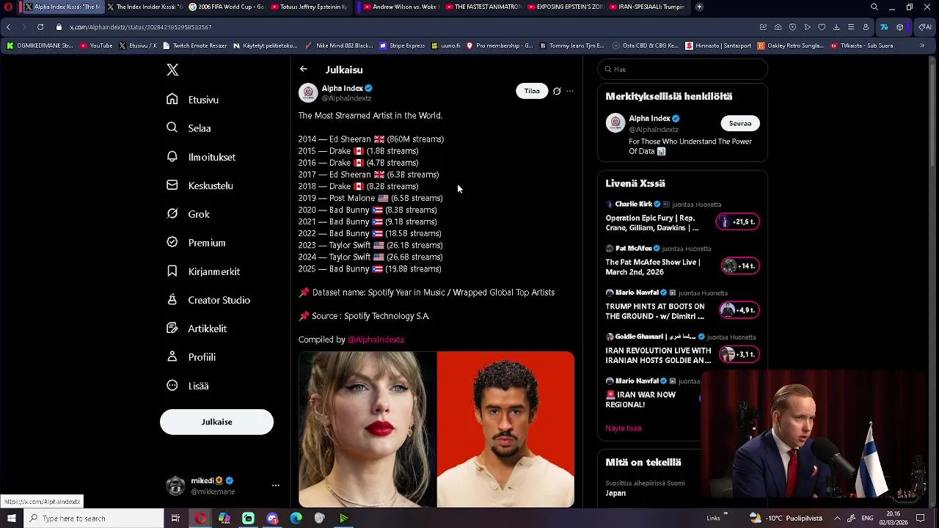Viewport: 939px width, 528px height.
Task: Open Profiili profile page
Action: click(191, 357)
